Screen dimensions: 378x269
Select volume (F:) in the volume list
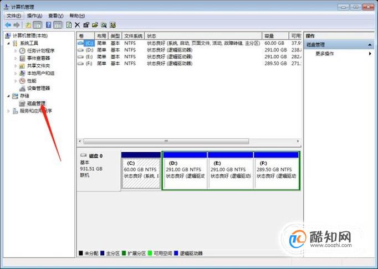pyautogui.click(x=89, y=63)
